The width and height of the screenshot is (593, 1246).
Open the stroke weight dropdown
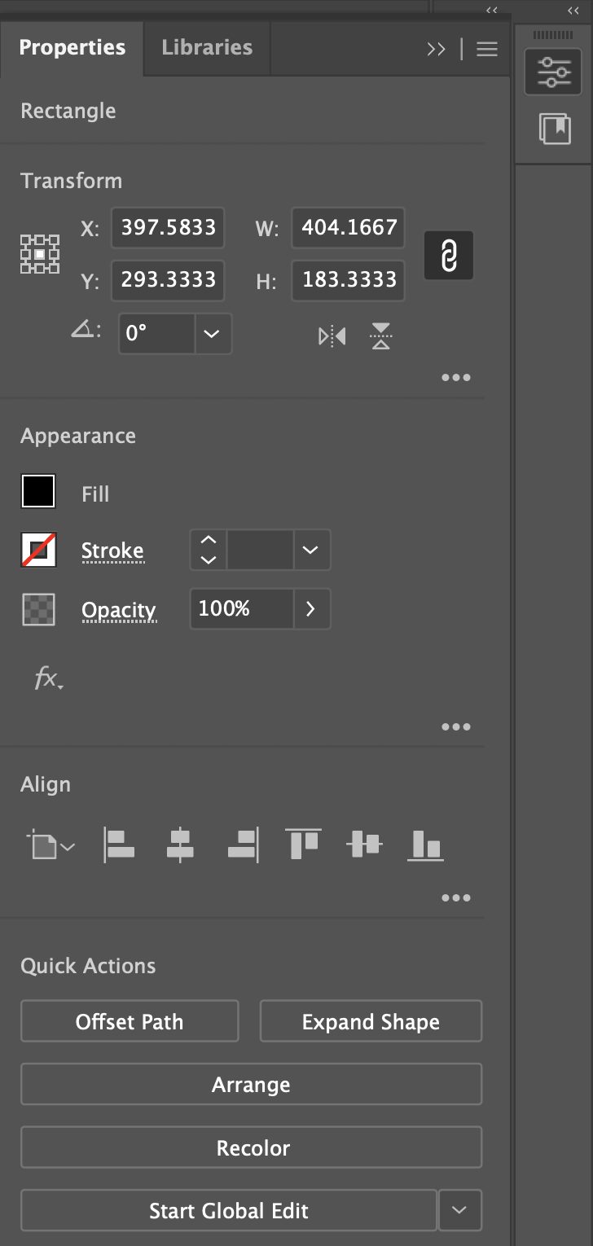click(310, 550)
